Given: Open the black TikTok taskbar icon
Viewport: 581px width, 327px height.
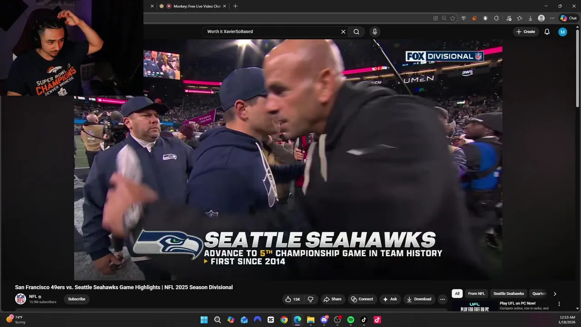Looking at the screenshot, I should [364, 320].
